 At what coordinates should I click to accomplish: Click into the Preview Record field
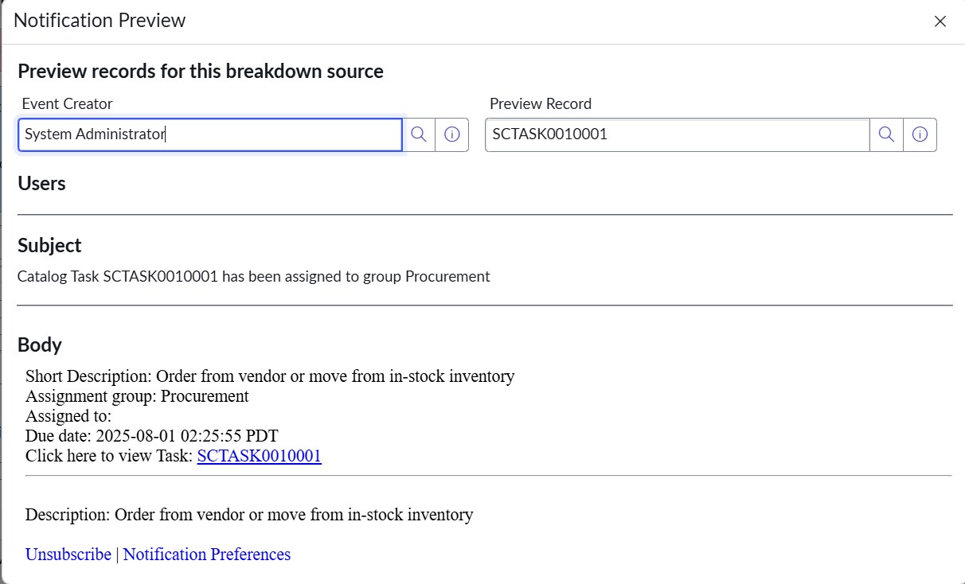pyautogui.click(x=677, y=134)
